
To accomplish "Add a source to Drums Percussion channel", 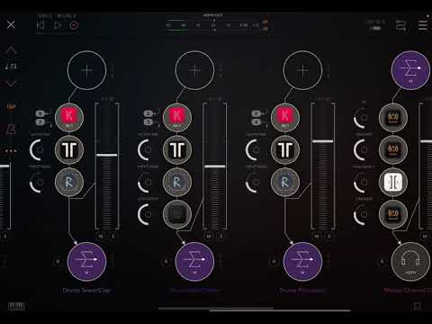I will click(302, 70).
